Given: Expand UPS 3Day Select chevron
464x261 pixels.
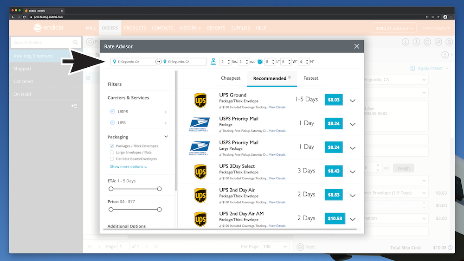Looking at the screenshot, I should coord(353,172).
